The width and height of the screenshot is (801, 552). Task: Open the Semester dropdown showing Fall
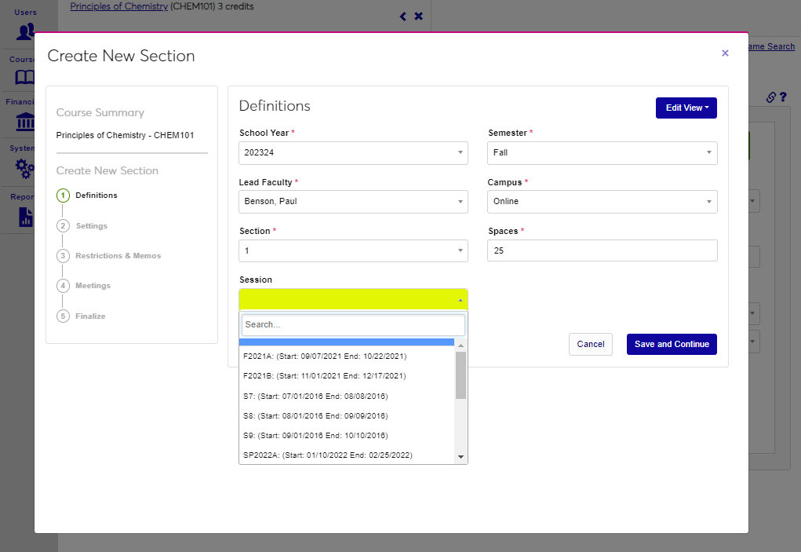click(x=602, y=153)
